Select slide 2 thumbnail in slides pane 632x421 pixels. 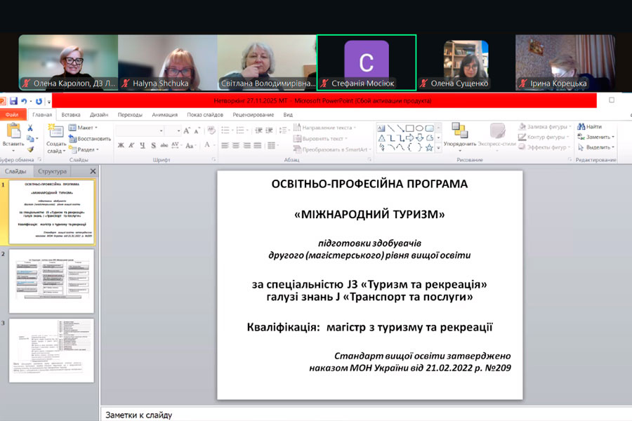pos(51,281)
